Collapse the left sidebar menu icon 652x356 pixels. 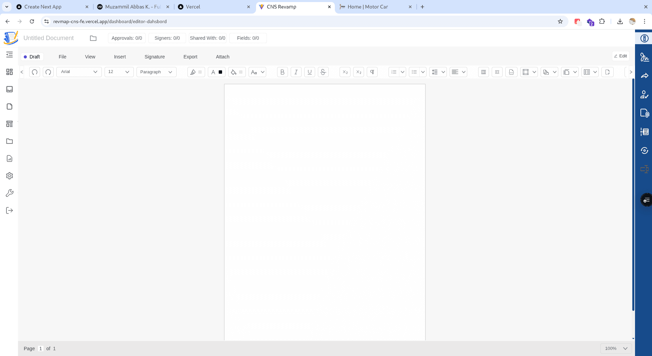click(10, 55)
